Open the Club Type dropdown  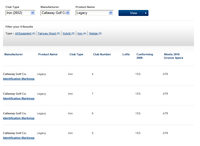pos(20,13)
